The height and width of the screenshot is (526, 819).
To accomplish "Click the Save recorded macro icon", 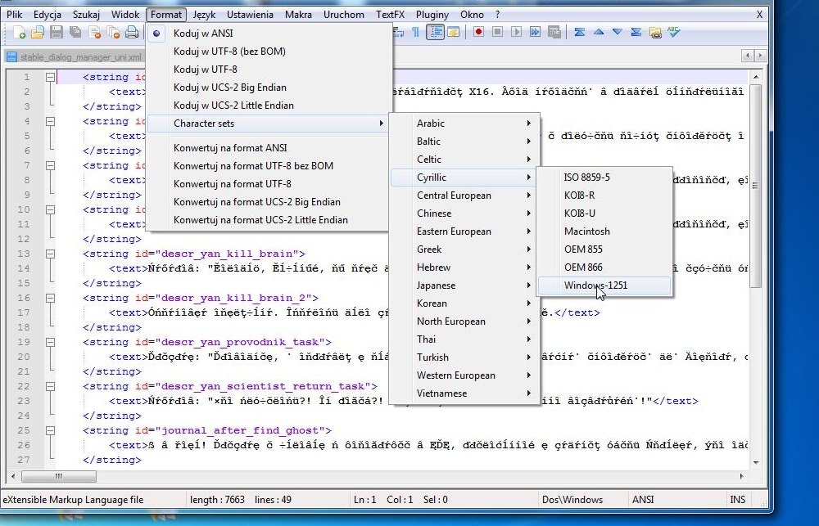I will pos(554,33).
